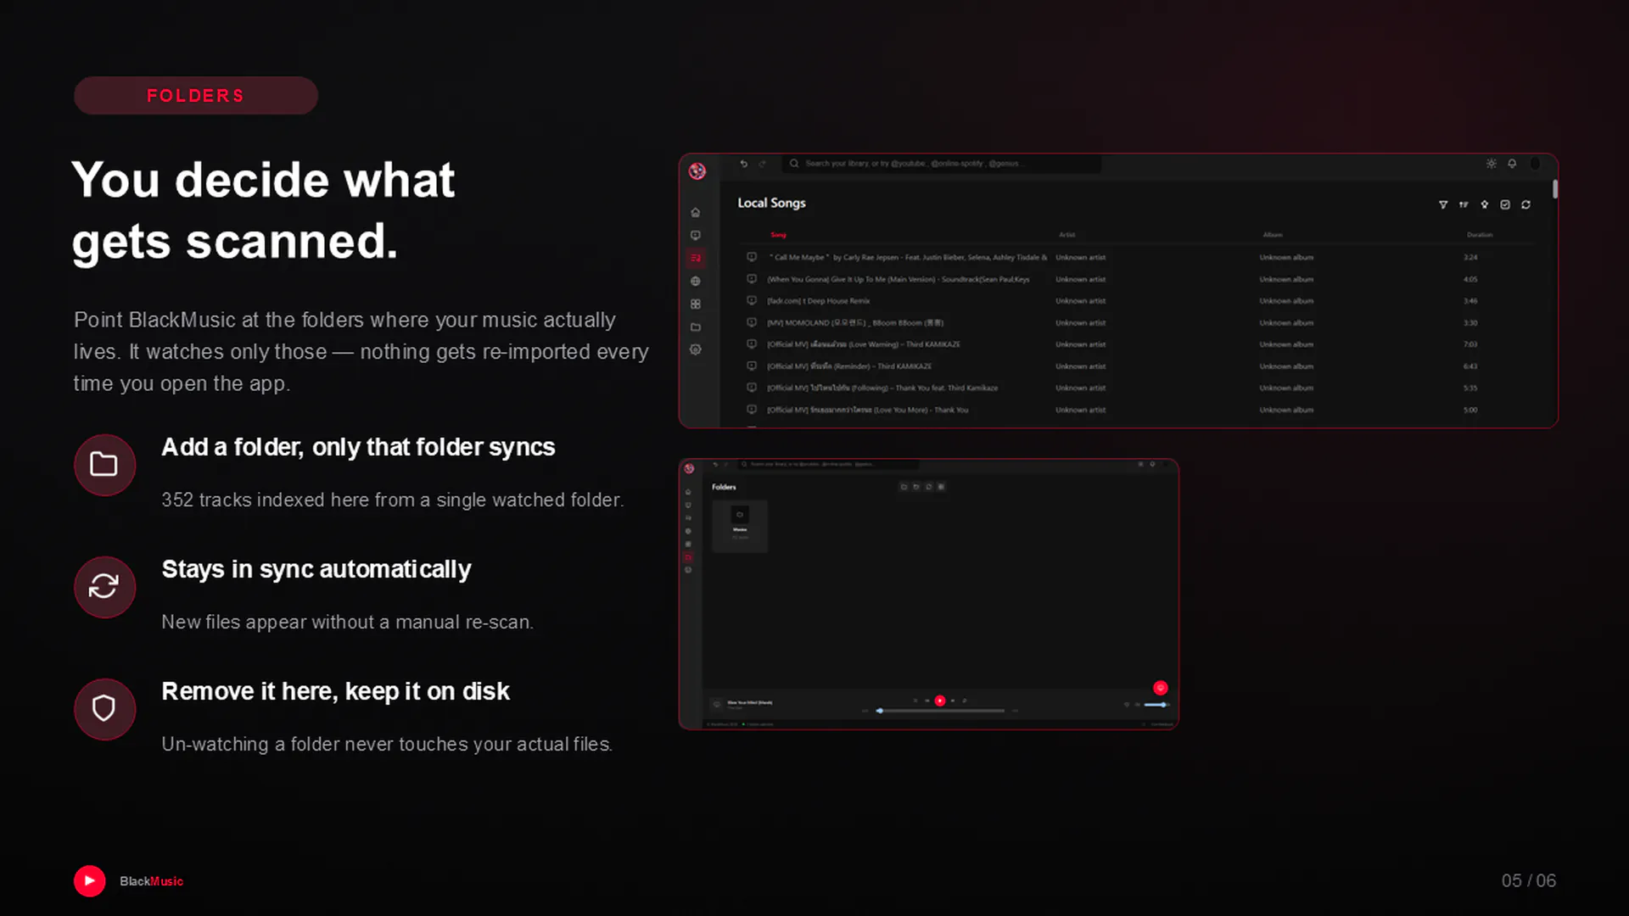The image size is (1629, 916).
Task: Sort by the Duration column header
Action: [1480, 235]
